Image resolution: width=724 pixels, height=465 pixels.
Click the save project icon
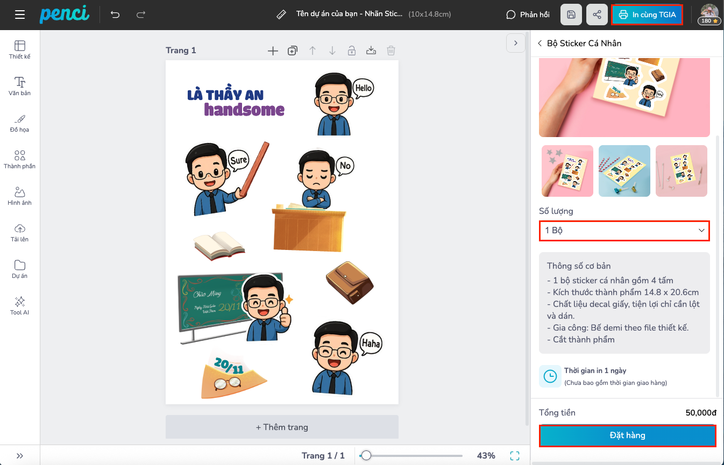[571, 15]
